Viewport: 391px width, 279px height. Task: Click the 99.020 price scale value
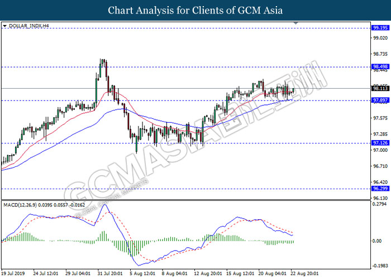380,38
